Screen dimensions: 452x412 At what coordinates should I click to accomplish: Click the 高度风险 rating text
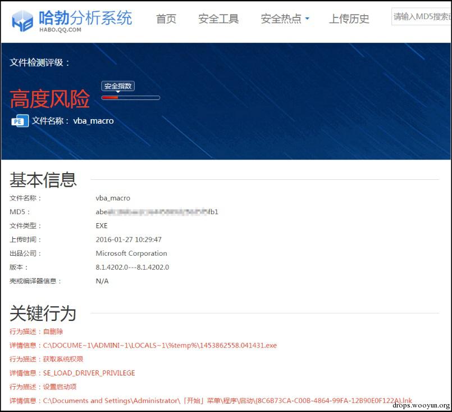[x=49, y=99]
